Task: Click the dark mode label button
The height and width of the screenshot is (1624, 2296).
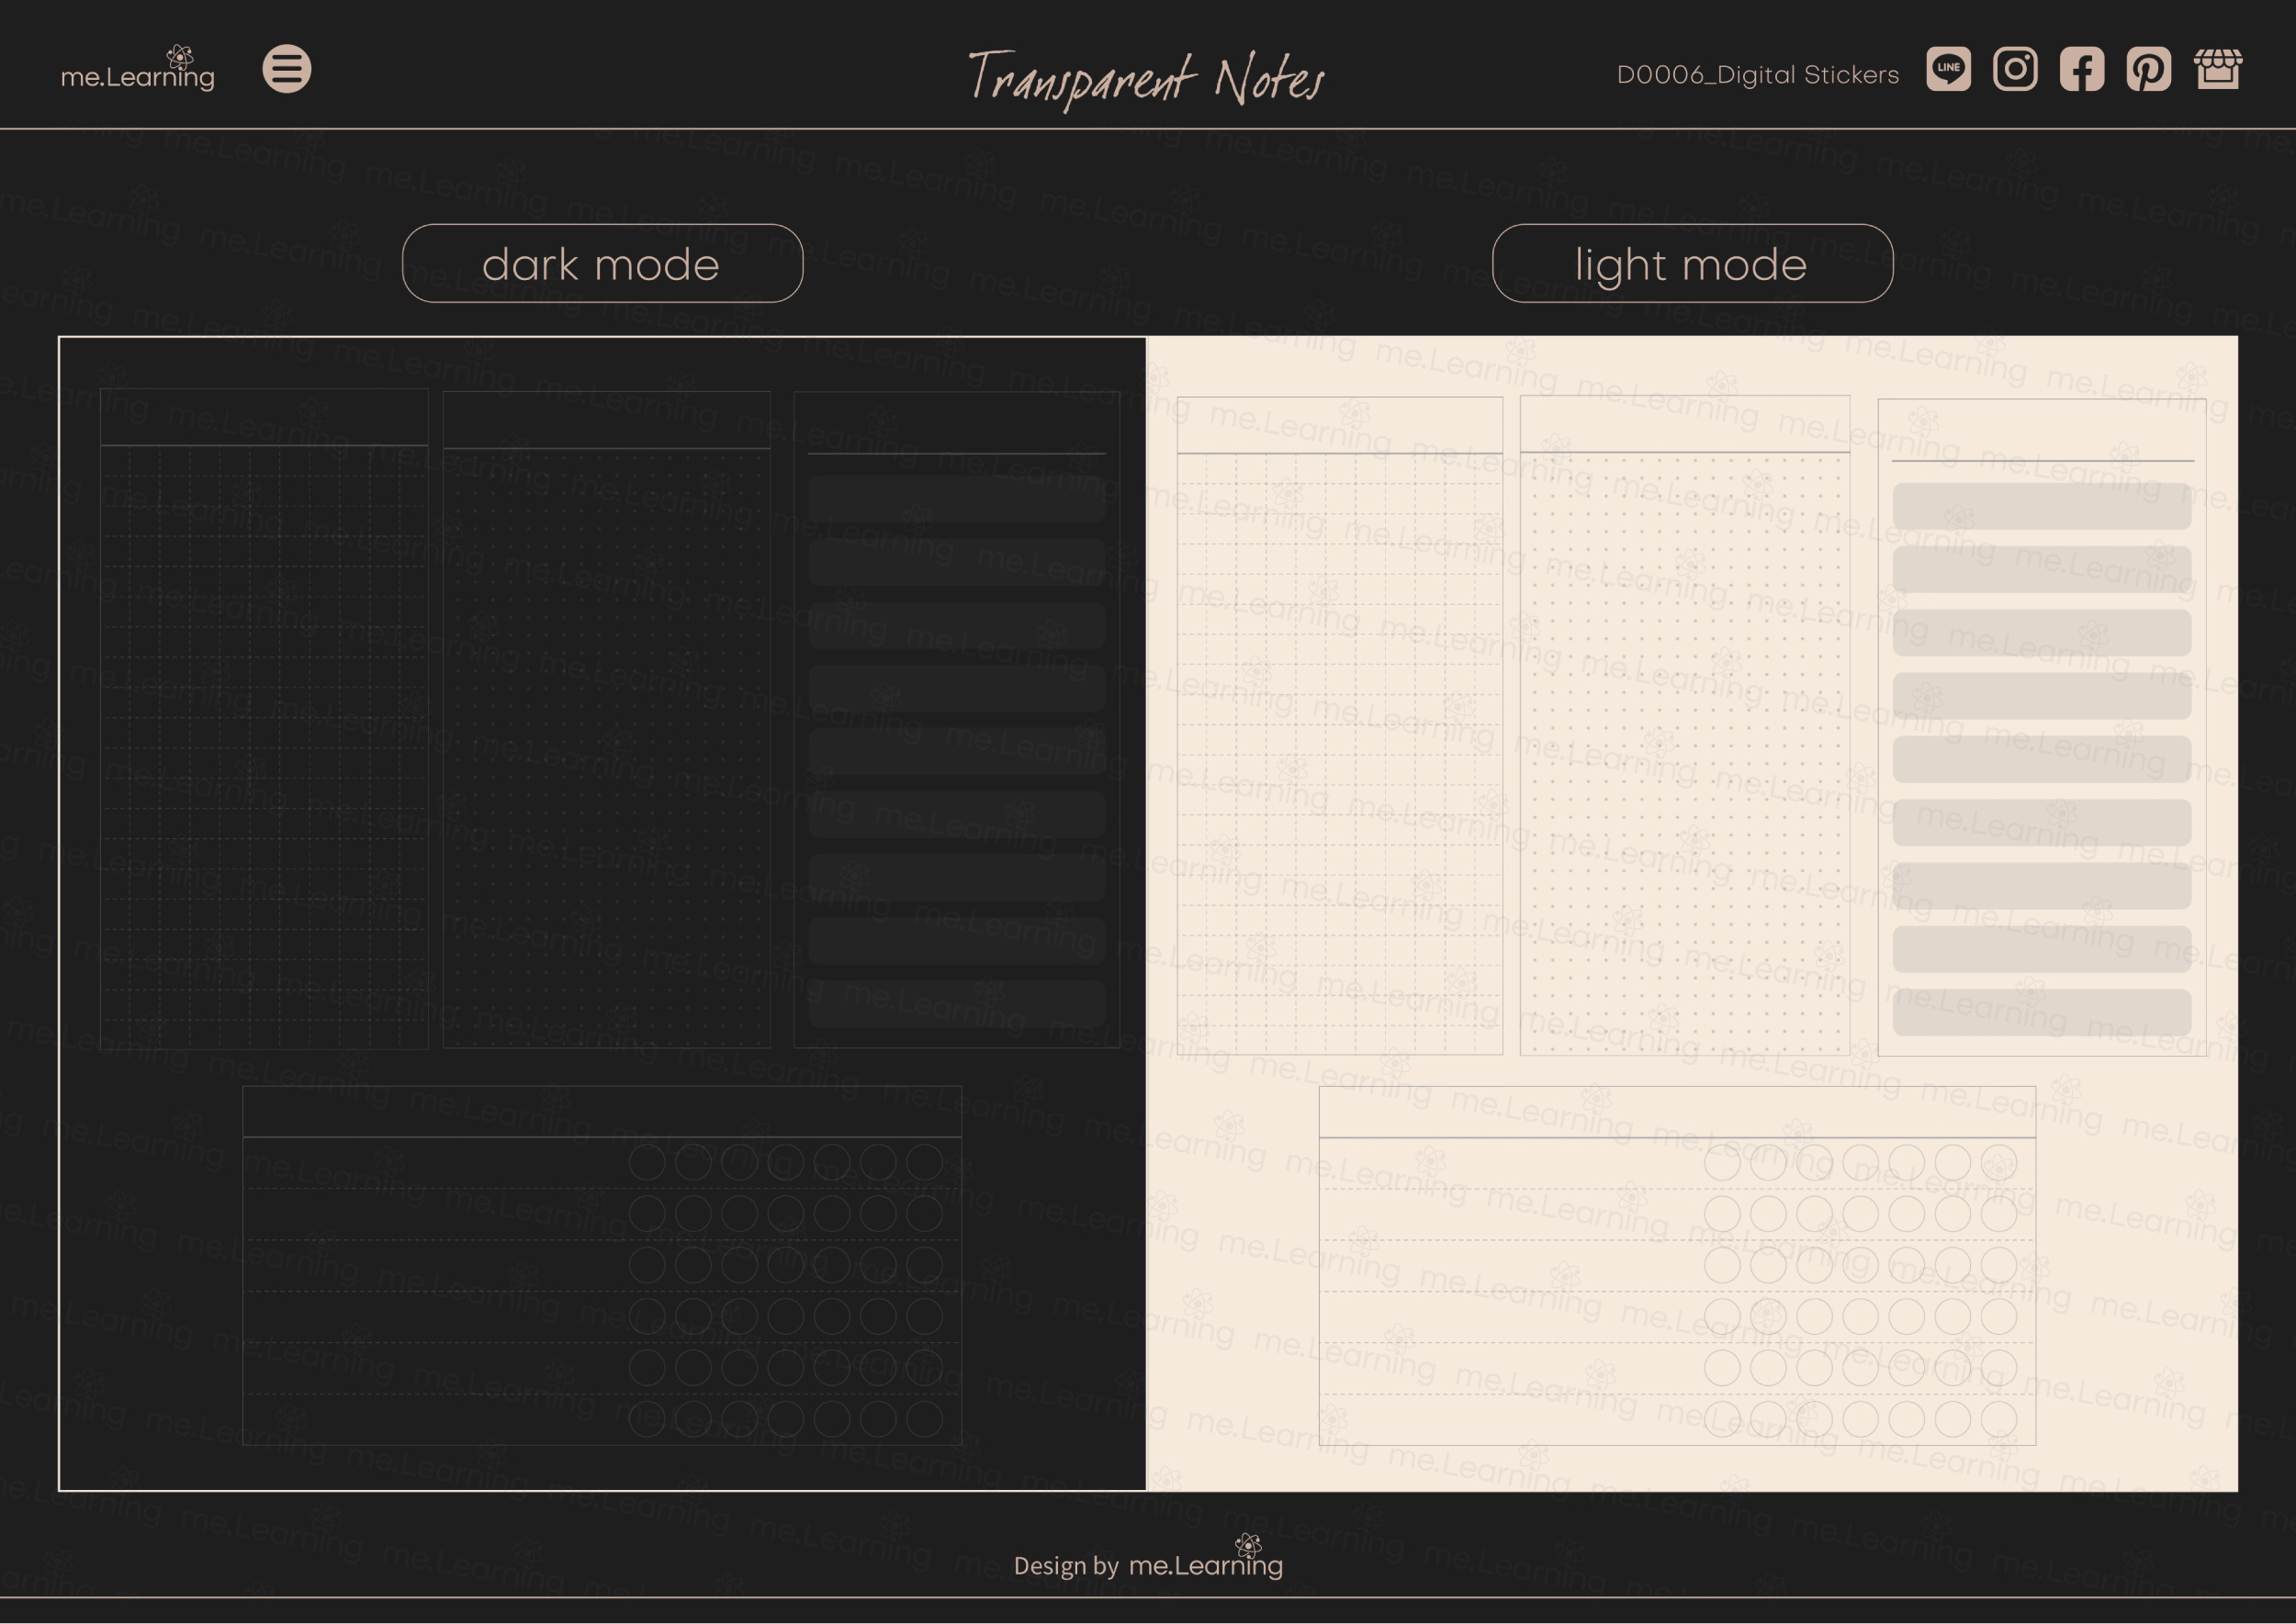Action: 603,263
